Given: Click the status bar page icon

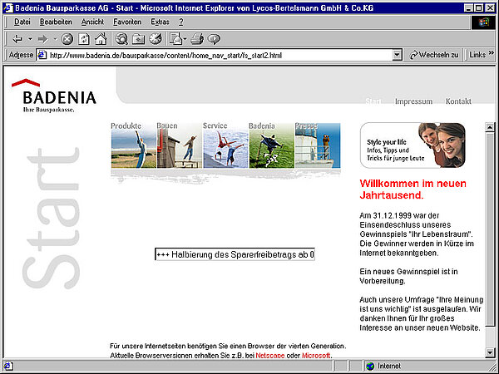Looking at the screenshot, I should 8,366.
